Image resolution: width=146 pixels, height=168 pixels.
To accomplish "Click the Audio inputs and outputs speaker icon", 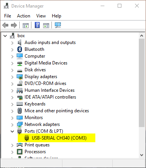I will 20,42.
